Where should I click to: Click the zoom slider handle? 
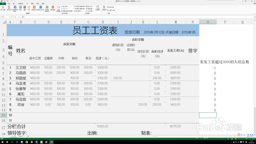247,139
